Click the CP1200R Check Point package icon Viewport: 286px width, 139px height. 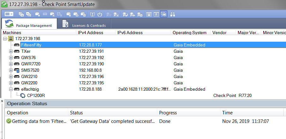[x=23, y=95]
